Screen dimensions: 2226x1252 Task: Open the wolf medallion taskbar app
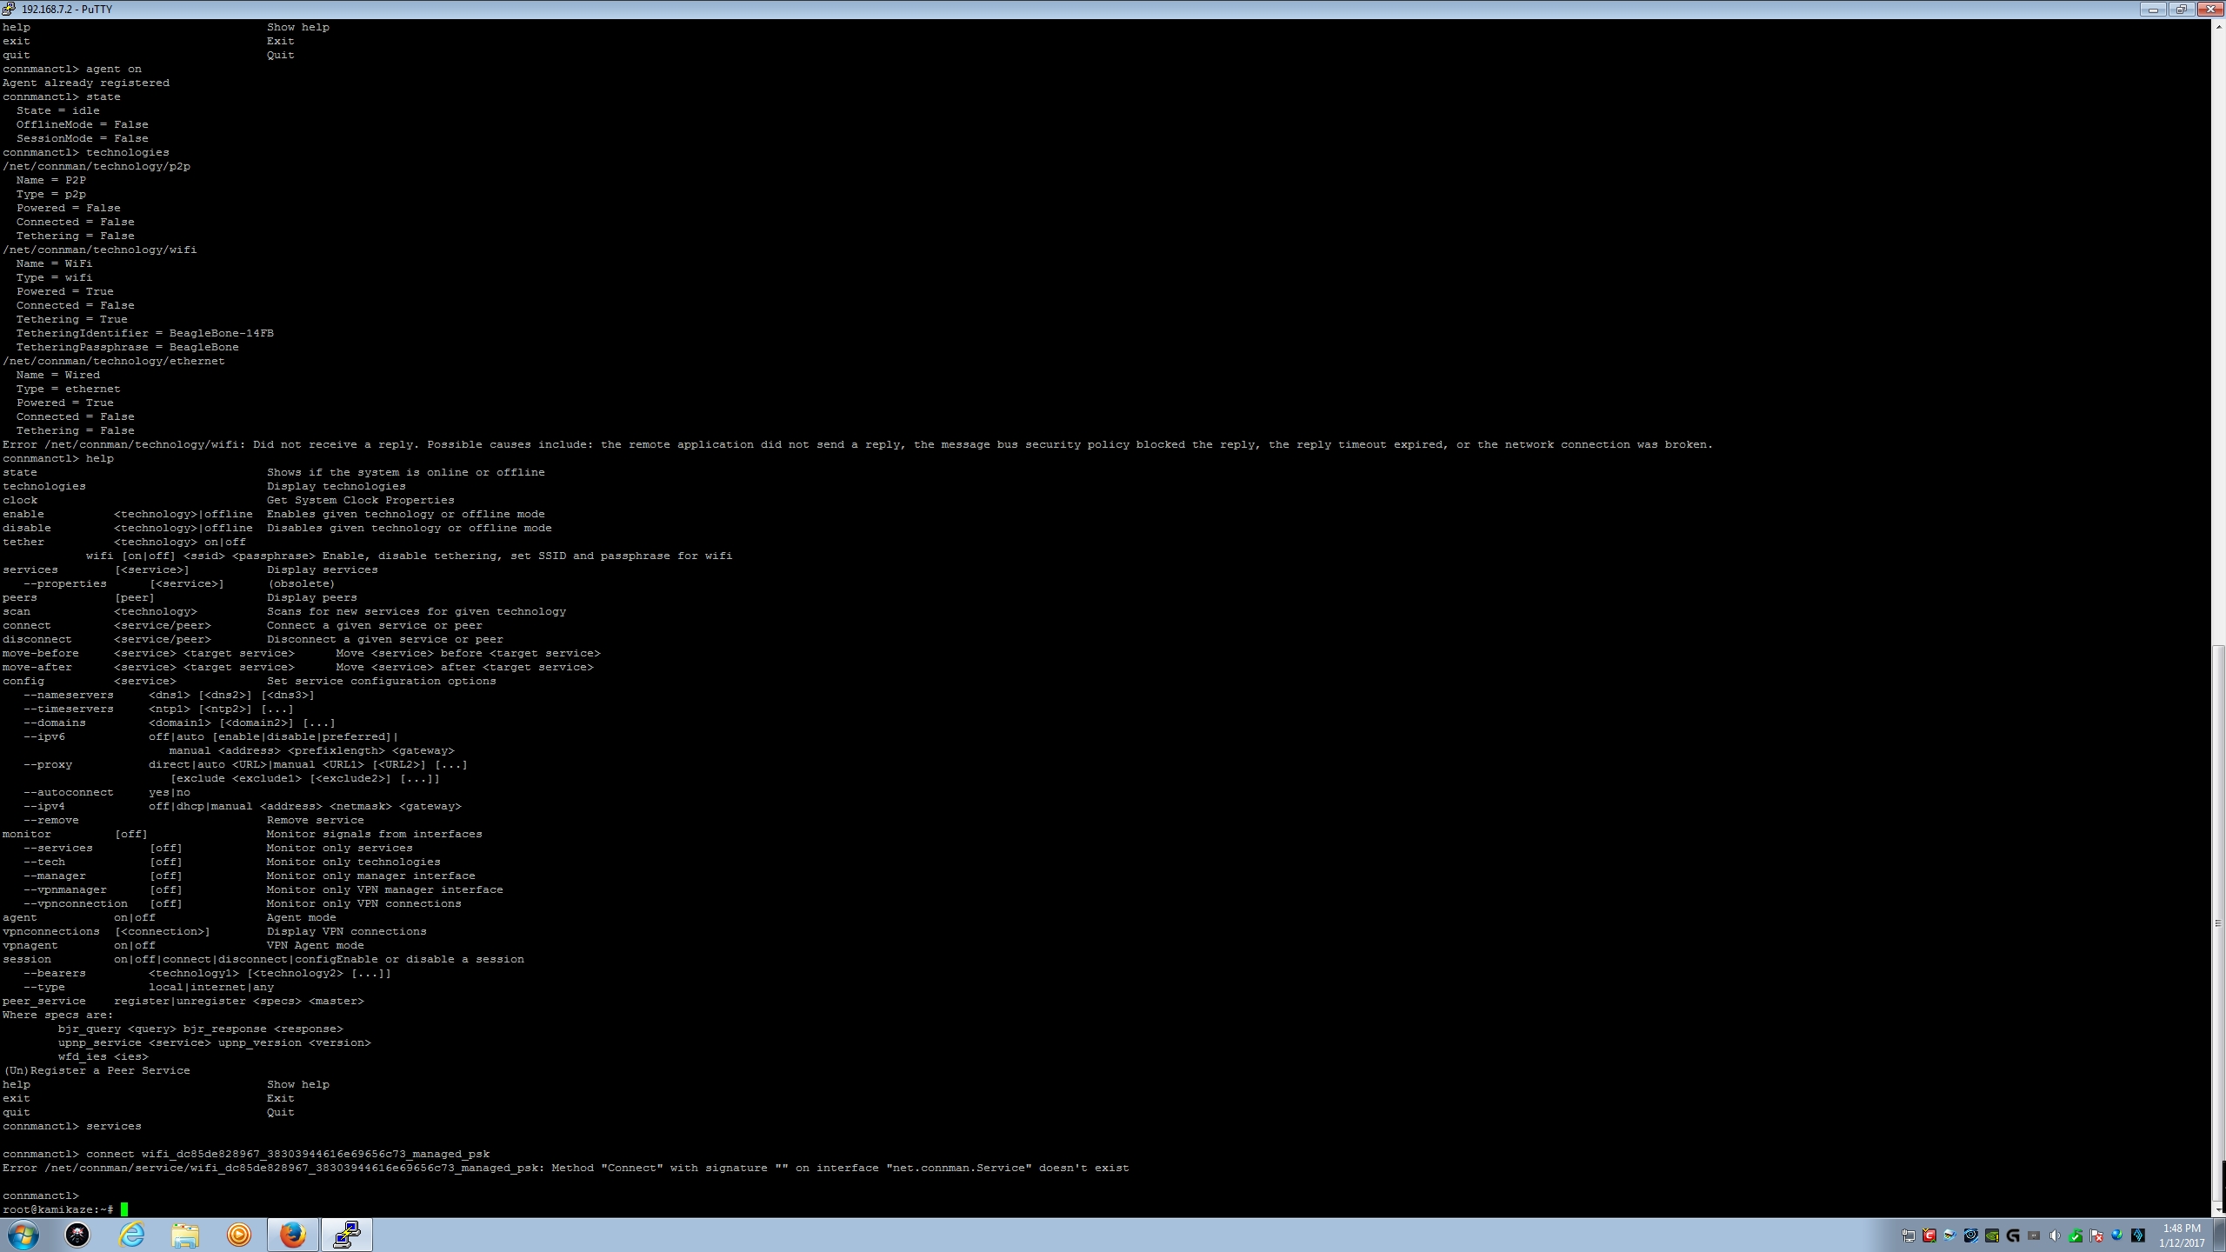coord(77,1235)
